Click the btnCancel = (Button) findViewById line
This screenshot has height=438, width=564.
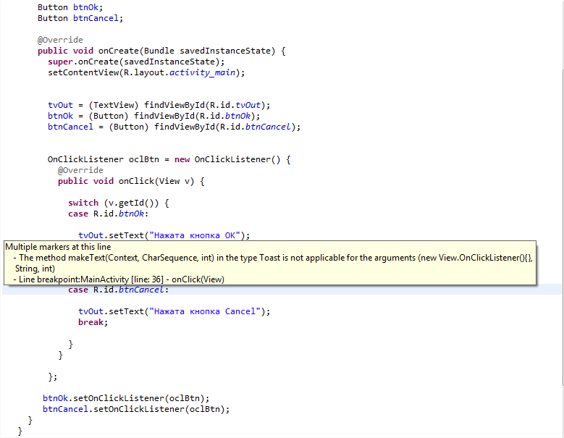coord(174,127)
